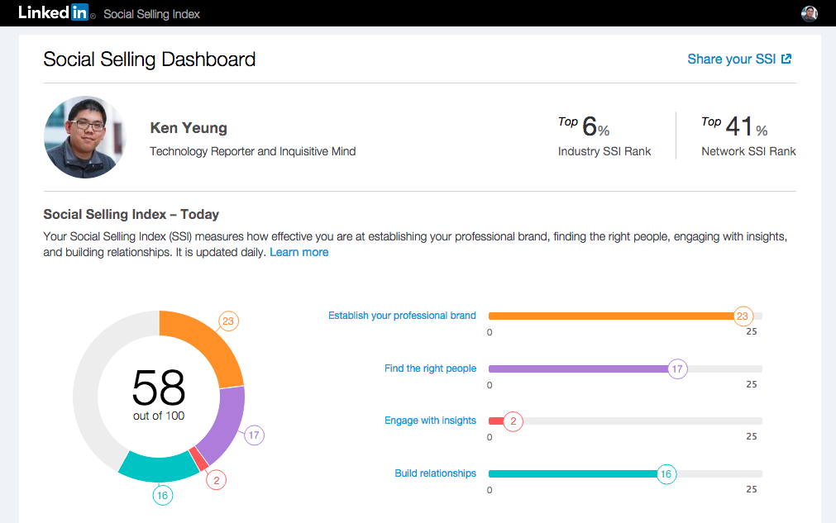Click the teal 16 marker on the relationships bar

pos(666,474)
